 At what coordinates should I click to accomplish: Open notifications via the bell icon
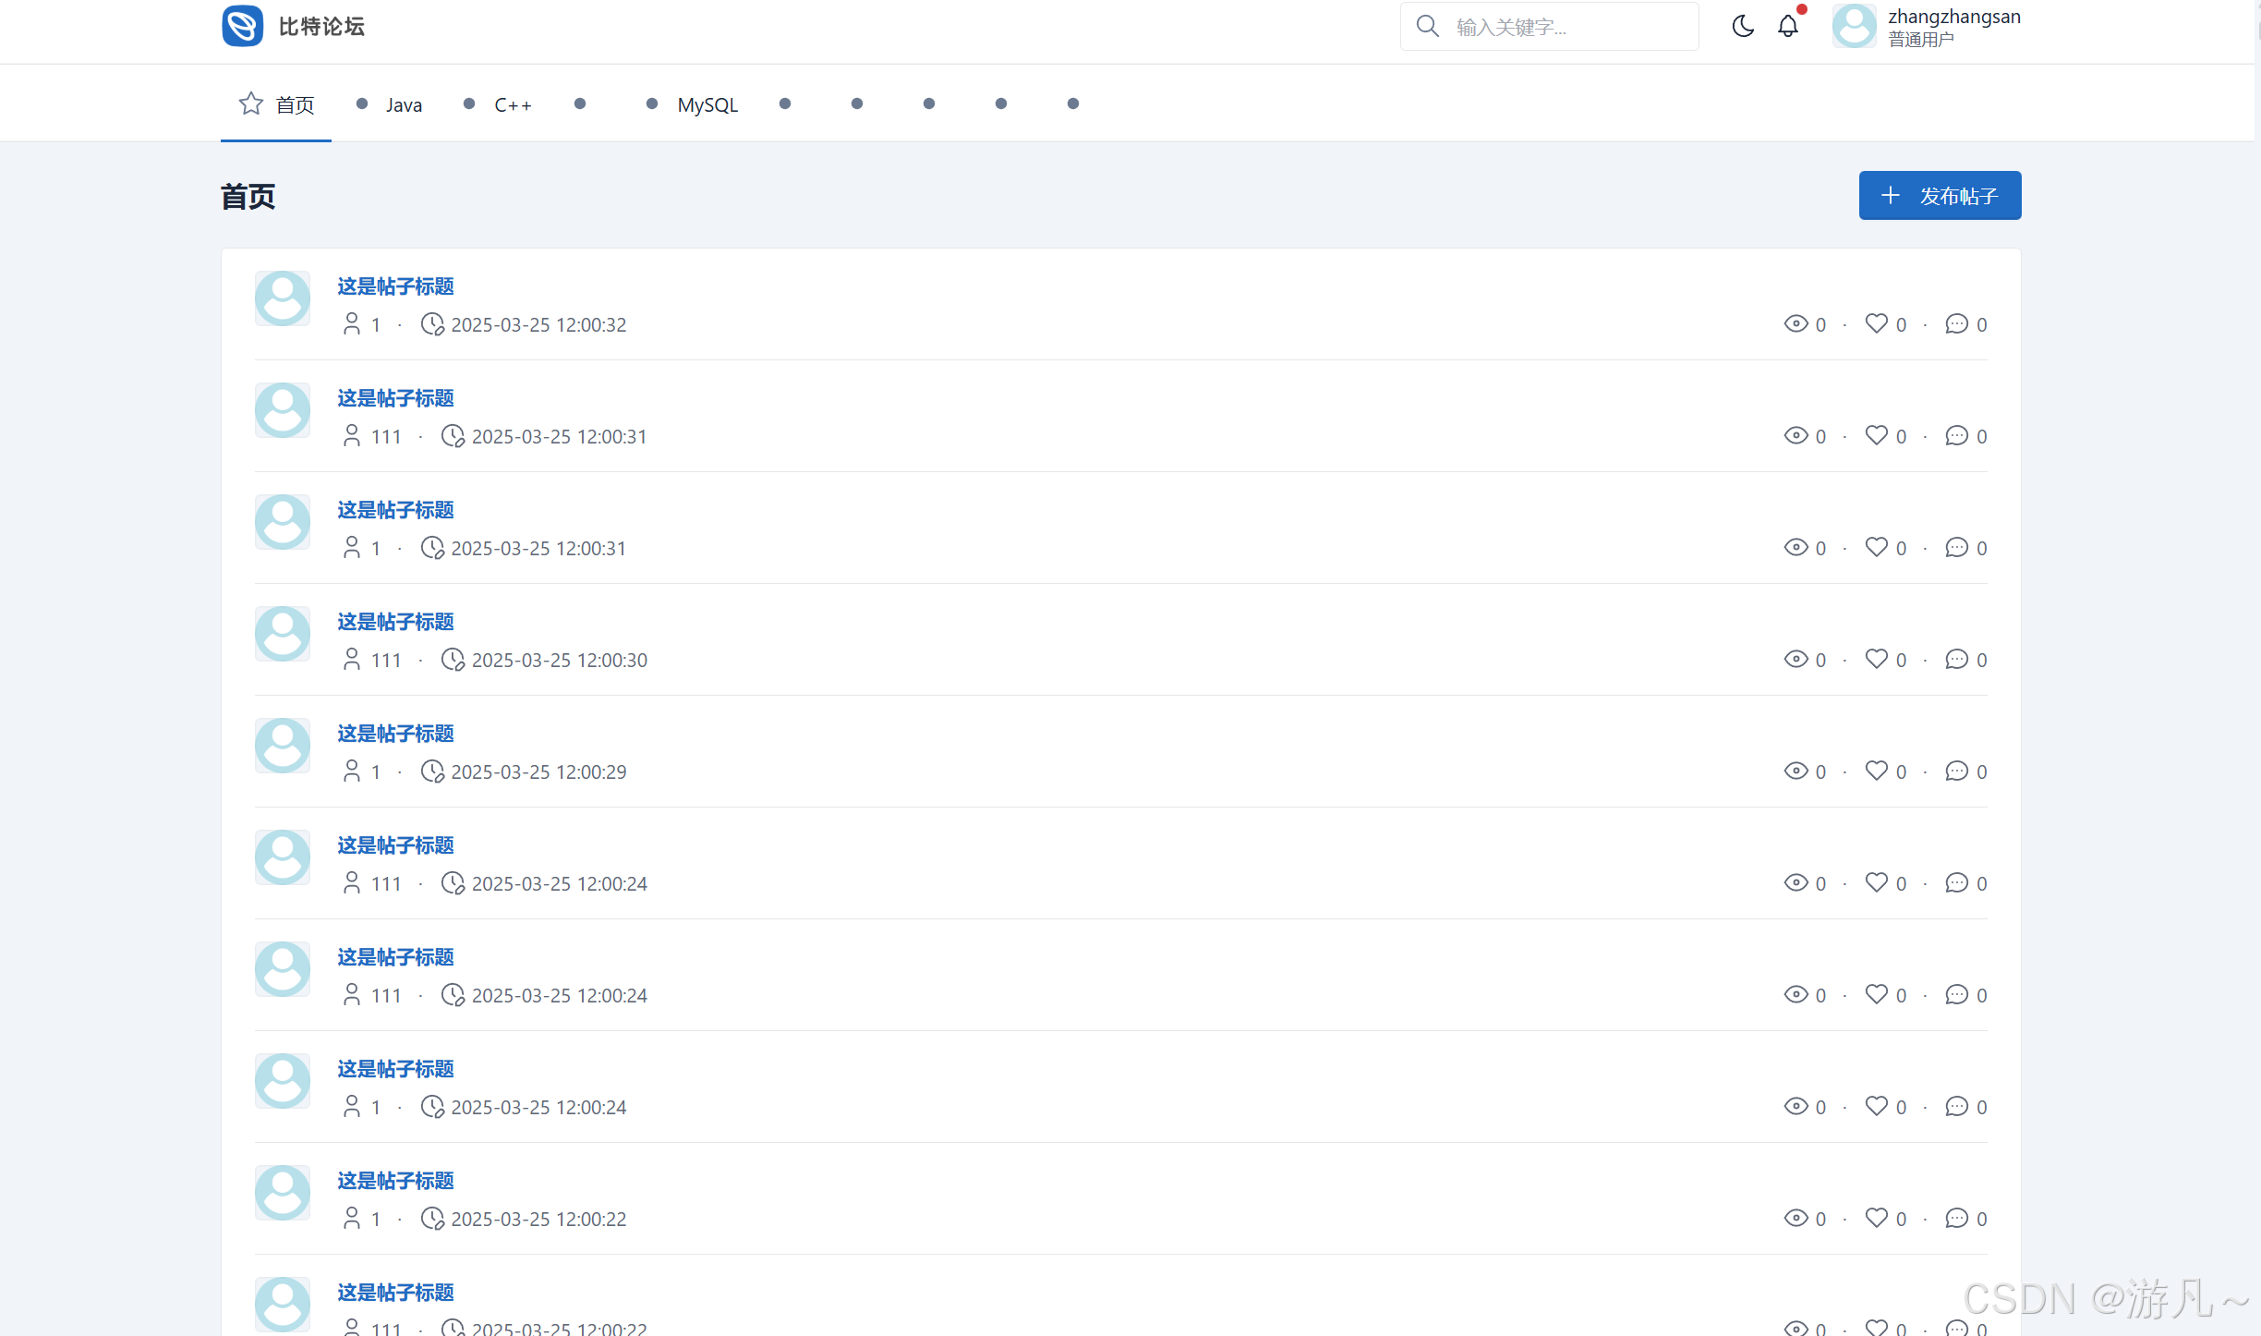[1788, 26]
